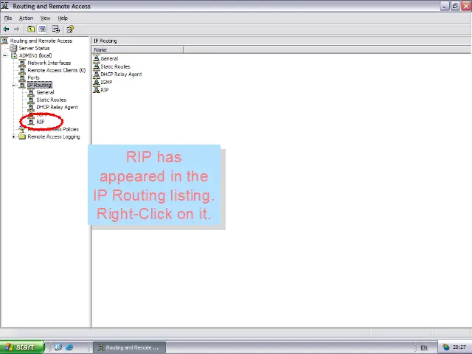
Task: Click the Forward arrow toolbar icon
Action: coord(16,29)
